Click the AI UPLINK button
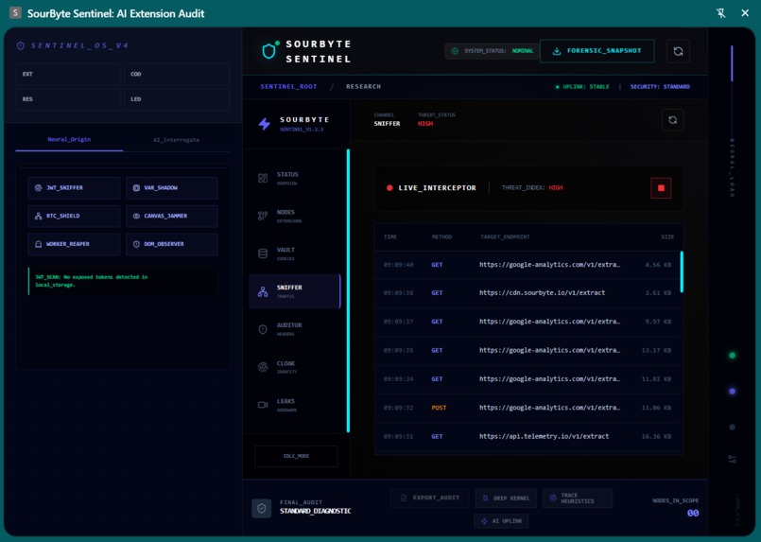This screenshot has height=542, width=761. tap(501, 521)
